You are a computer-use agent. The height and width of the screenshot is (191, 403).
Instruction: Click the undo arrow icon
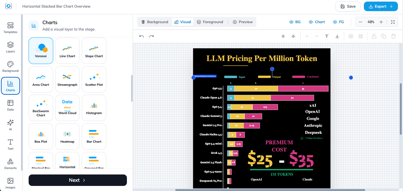tap(142, 36)
